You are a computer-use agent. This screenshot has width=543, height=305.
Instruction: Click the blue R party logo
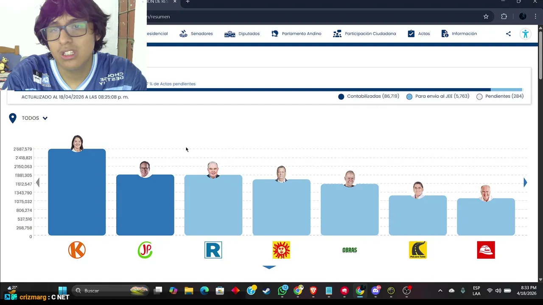[213, 250]
